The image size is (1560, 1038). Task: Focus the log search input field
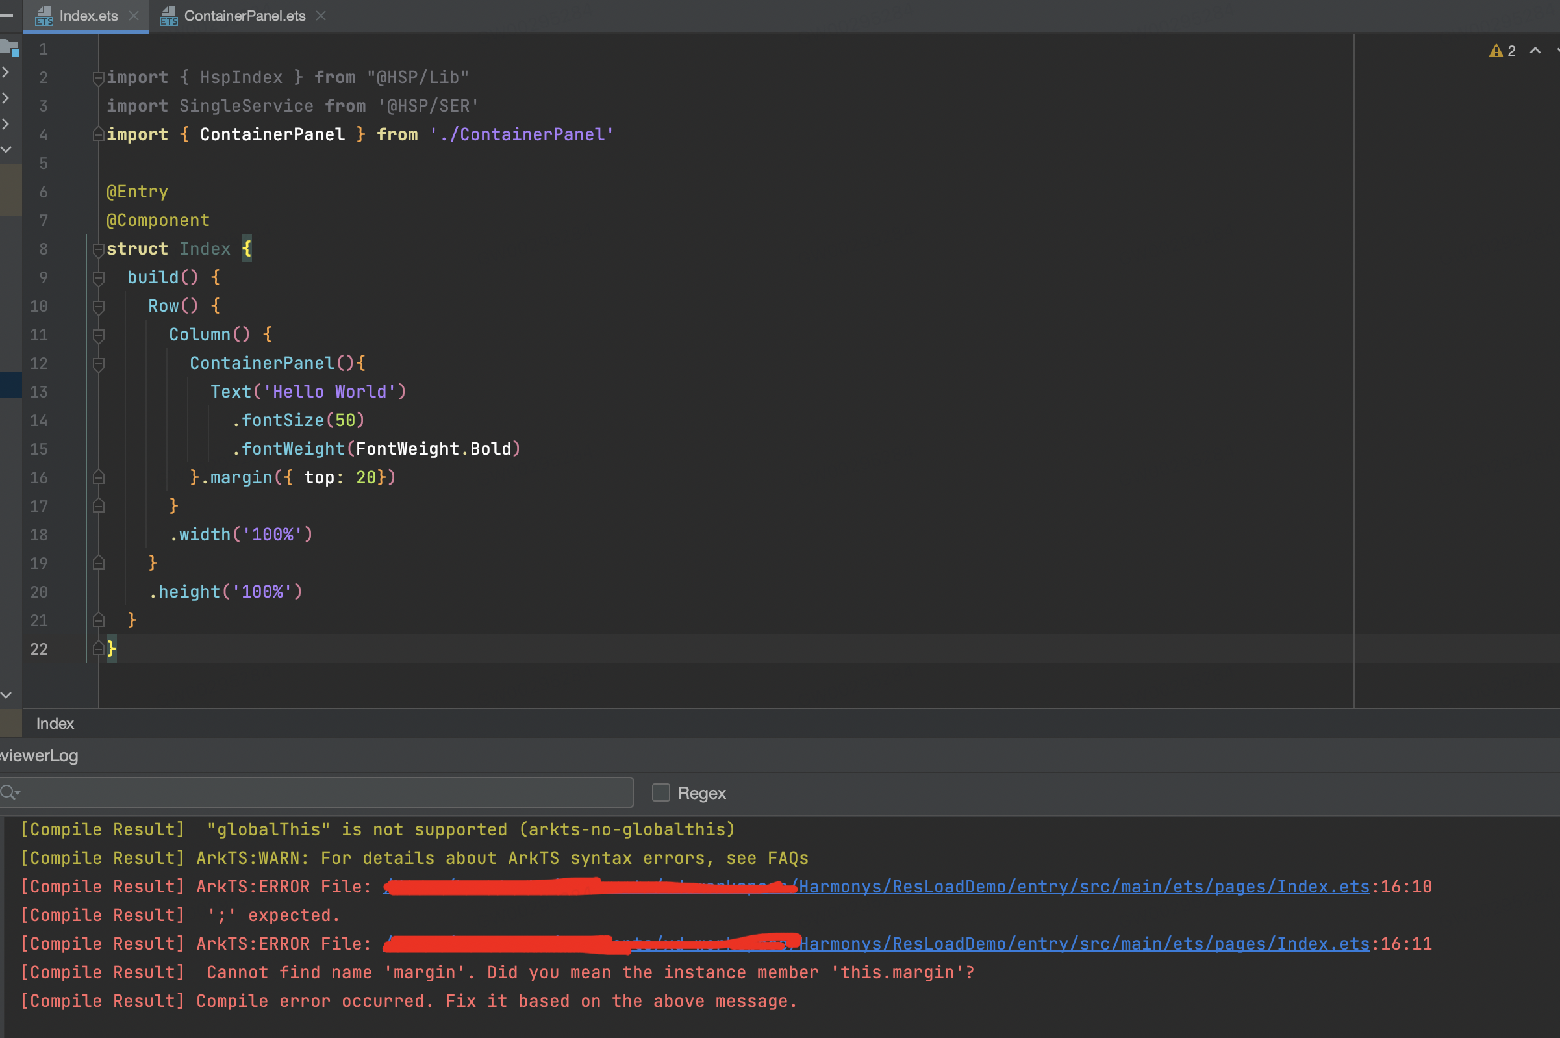click(x=316, y=792)
